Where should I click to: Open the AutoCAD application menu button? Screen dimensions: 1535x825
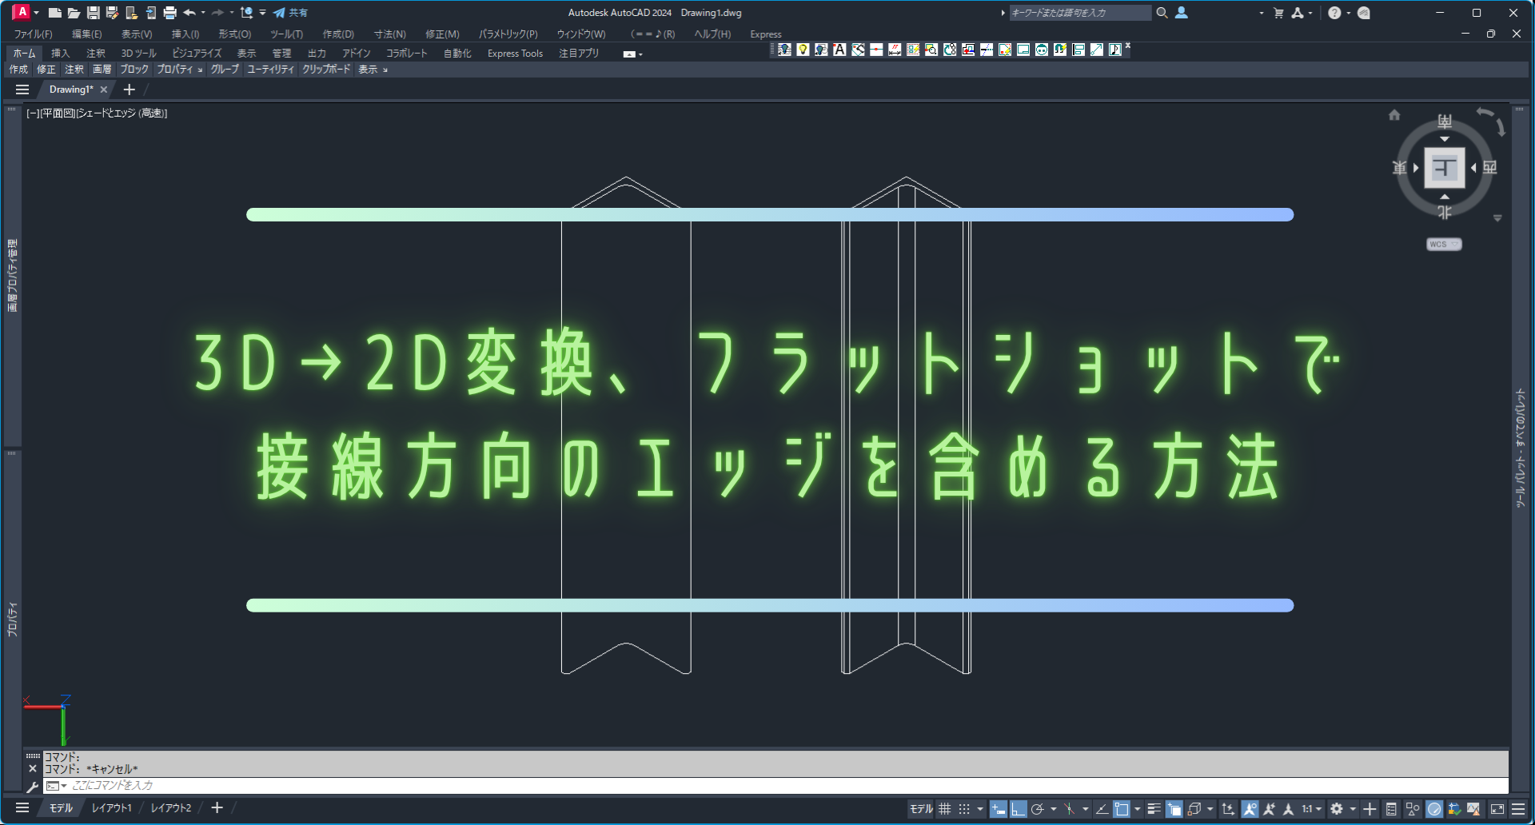pyautogui.click(x=22, y=13)
